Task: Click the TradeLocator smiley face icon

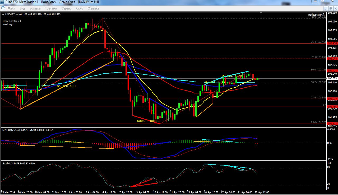Action: [x=324, y=15]
